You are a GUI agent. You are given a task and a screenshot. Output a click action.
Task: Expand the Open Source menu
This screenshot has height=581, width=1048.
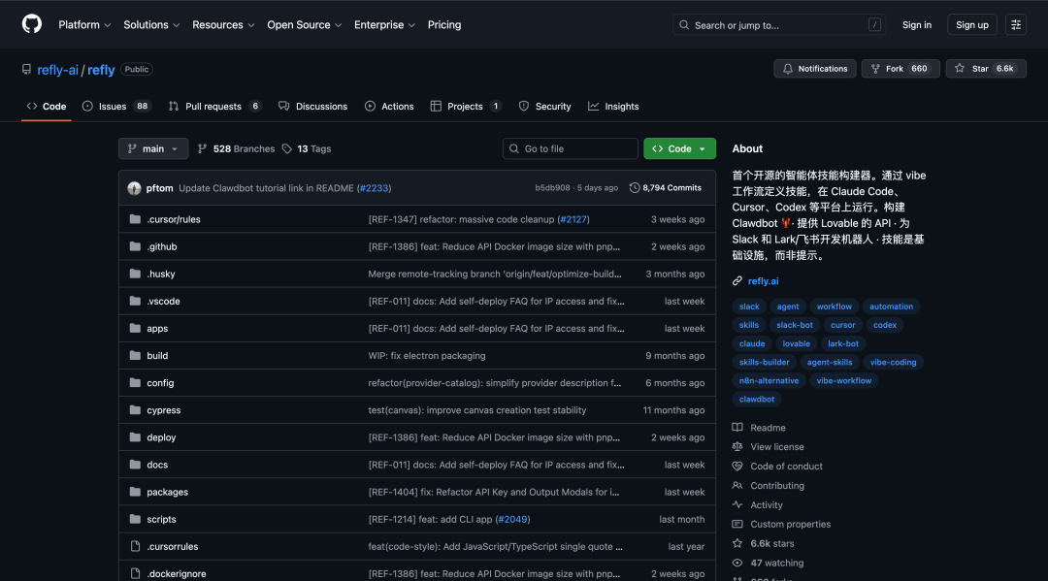pyautogui.click(x=304, y=24)
